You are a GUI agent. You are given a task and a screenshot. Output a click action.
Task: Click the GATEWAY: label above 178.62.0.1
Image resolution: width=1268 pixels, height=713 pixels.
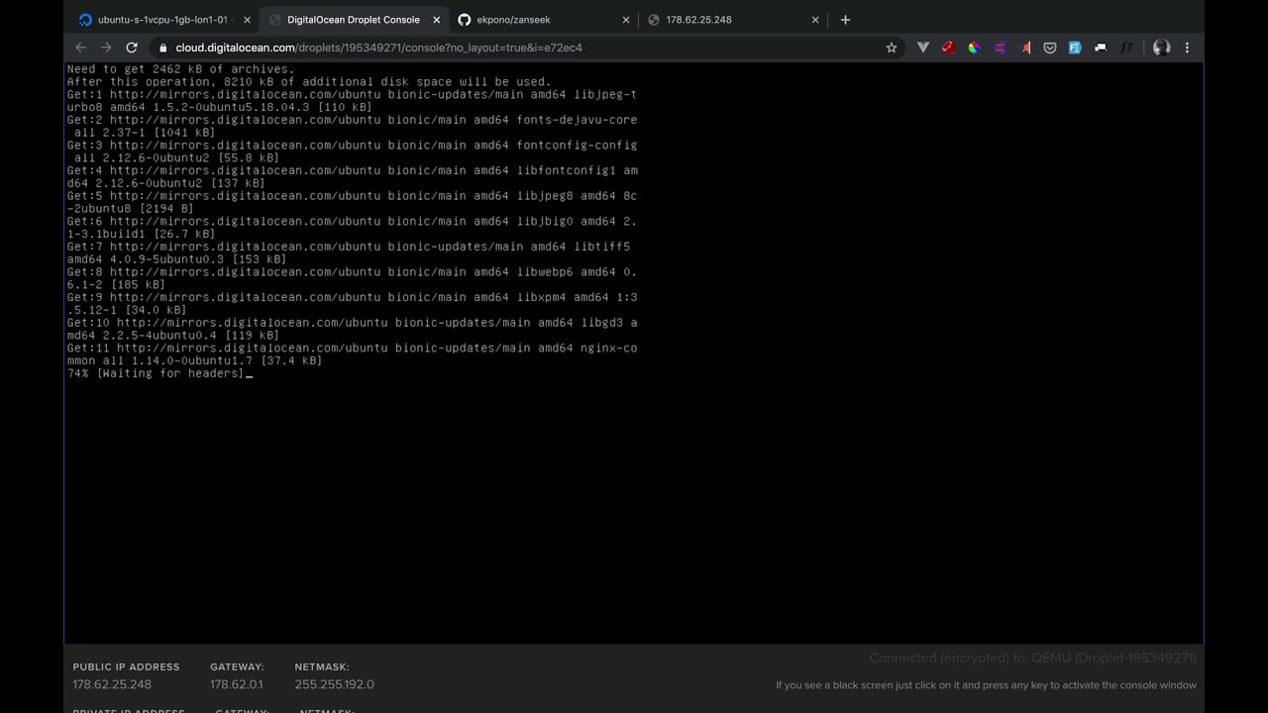click(x=237, y=666)
